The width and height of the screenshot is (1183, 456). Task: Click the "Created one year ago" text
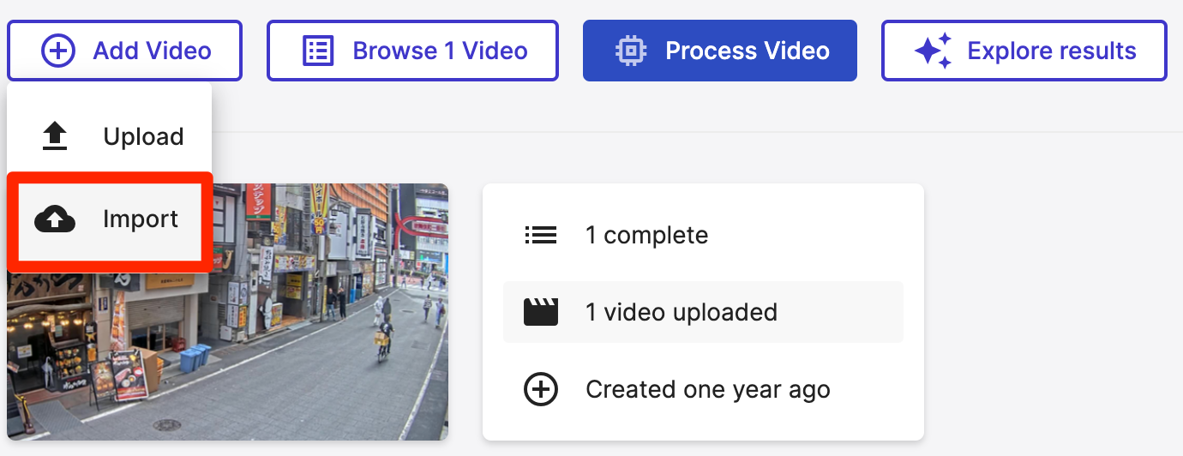(x=707, y=390)
